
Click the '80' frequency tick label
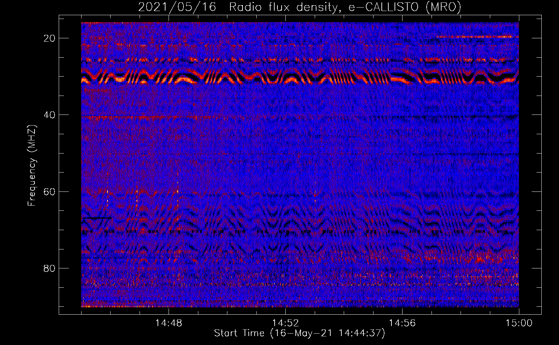[x=49, y=268]
